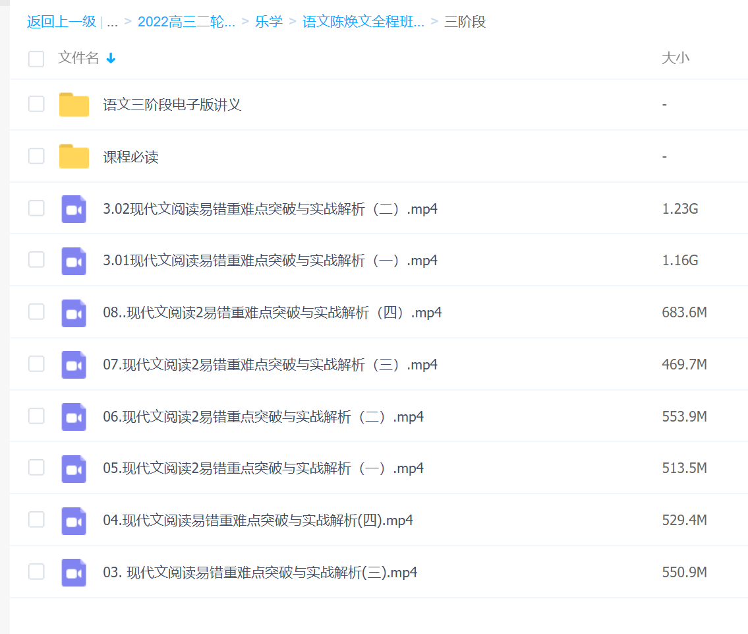Click the video icon of the 06 video file
Screen dimensions: 748x634
pos(73,416)
